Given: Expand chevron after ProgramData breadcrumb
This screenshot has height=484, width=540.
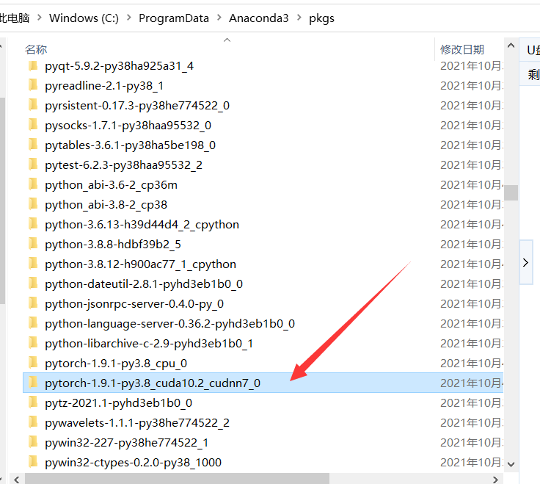Looking at the screenshot, I should coord(219,18).
